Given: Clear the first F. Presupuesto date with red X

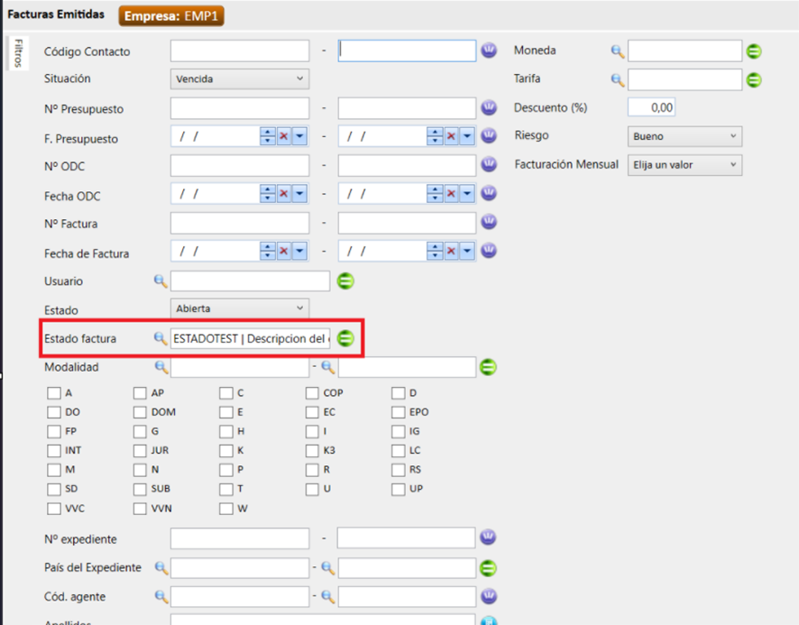Looking at the screenshot, I should coord(283,136).
